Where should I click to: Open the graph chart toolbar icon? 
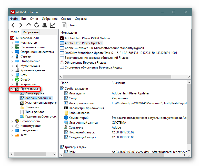click(53, 25)
